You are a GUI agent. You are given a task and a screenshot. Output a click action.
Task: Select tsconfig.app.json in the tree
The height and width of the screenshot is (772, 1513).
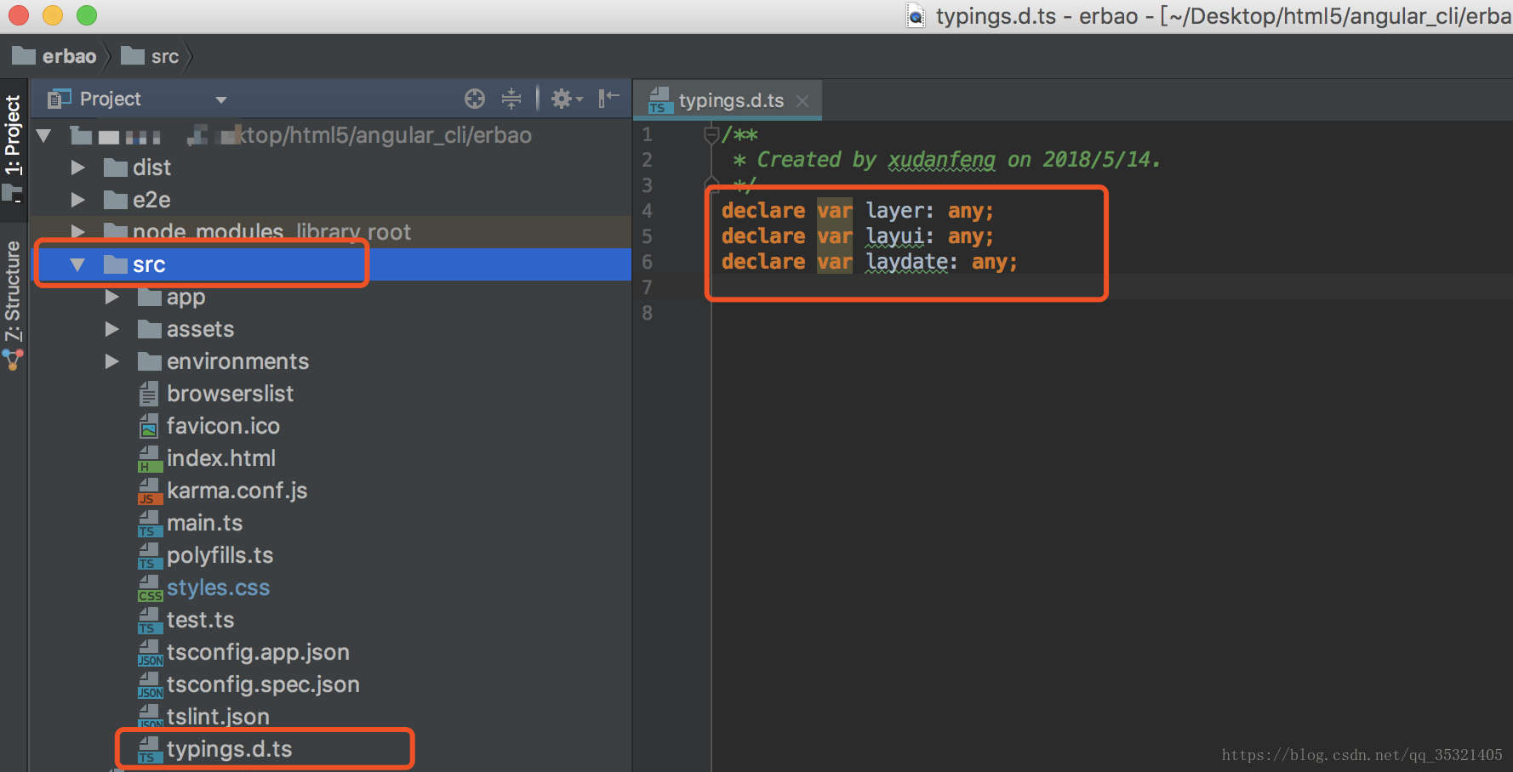click(258, 652)
